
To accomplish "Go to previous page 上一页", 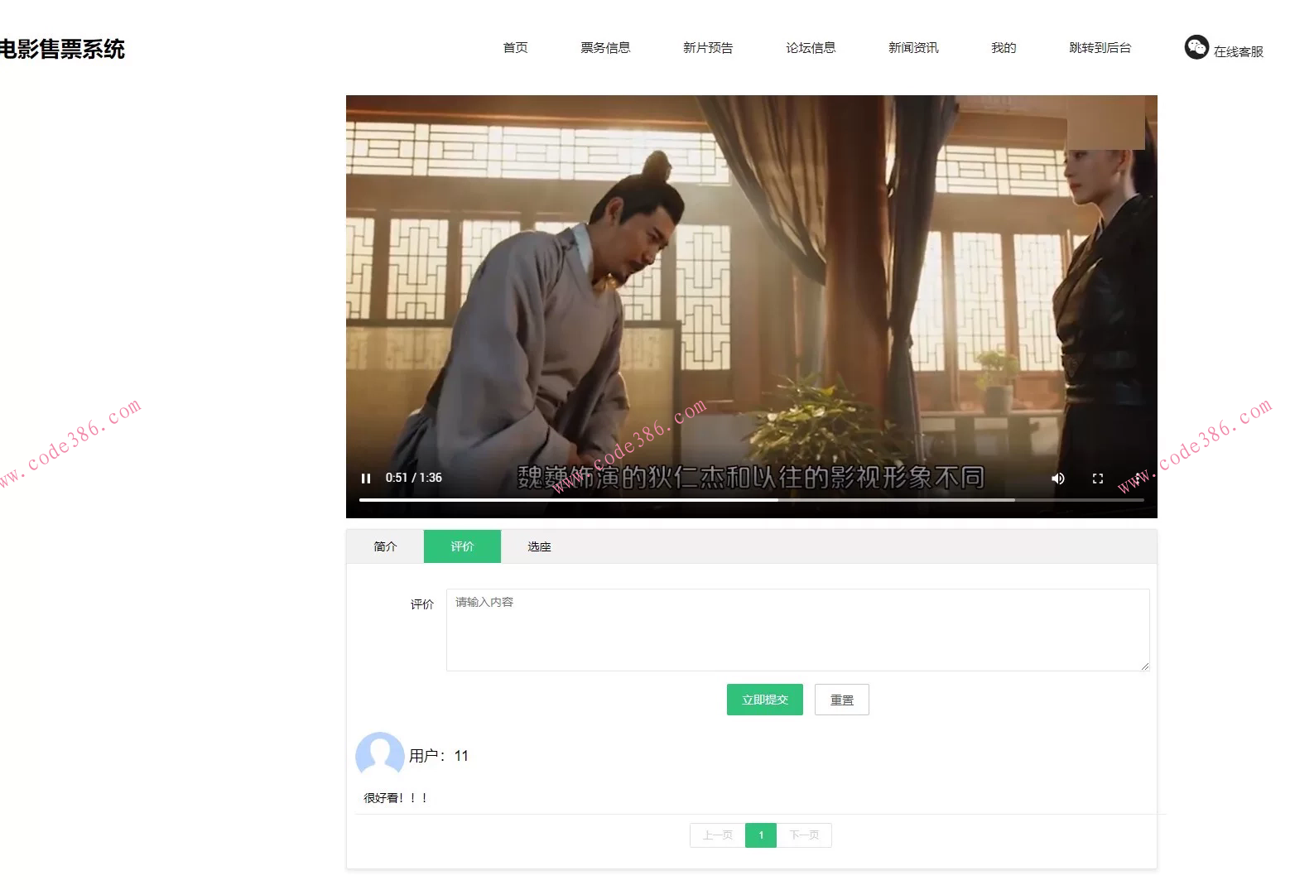I will click(718, 835).
